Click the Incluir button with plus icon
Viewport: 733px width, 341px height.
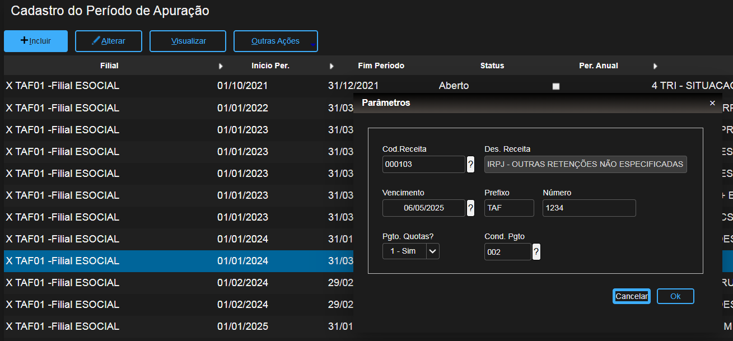(36, 41)
